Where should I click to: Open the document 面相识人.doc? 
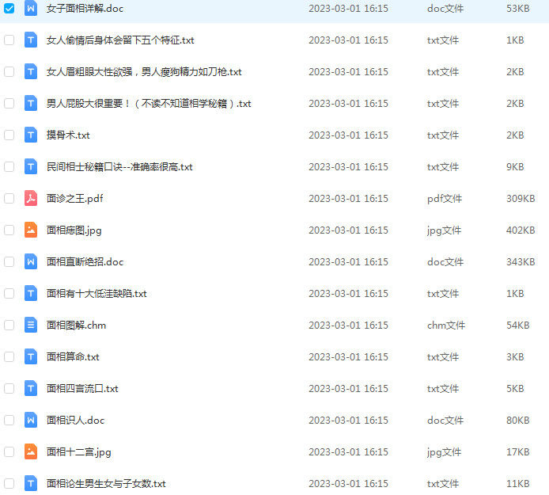tap(76, 420)
